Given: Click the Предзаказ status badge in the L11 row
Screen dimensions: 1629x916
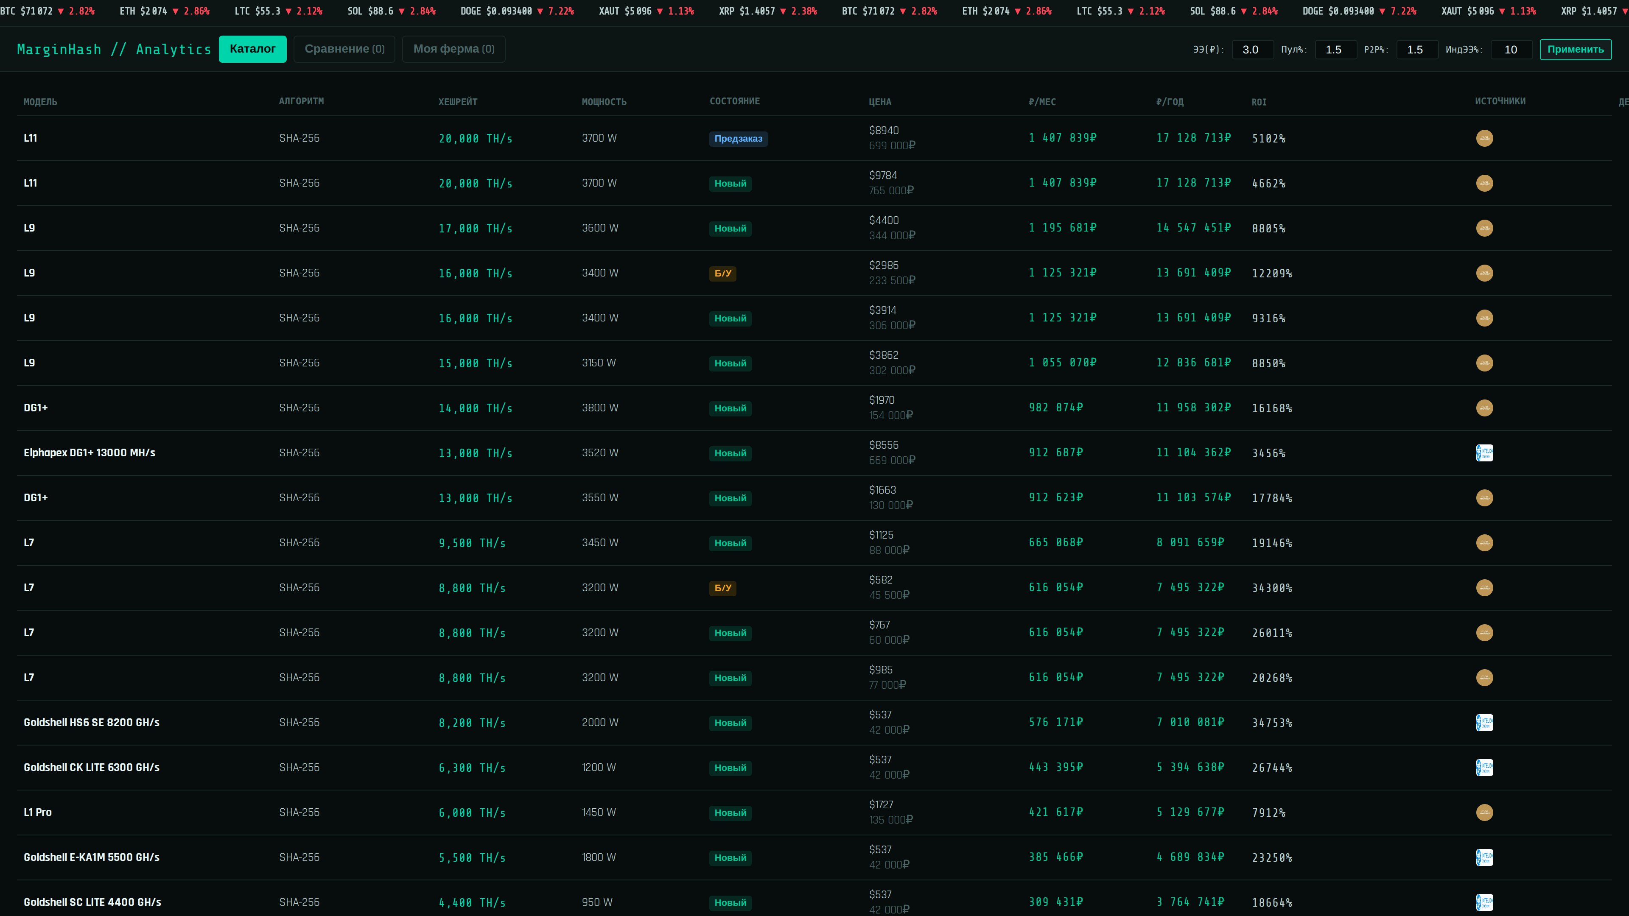Looking at the screenshot, I should (738, 138).
